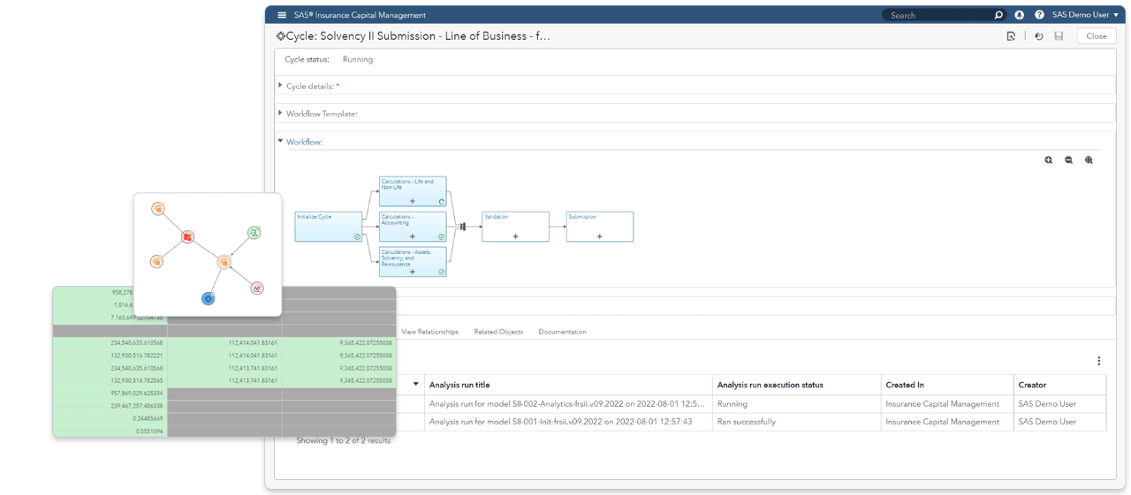Expand the Workflow Template section
Screen dimensions: 1131x495
tap(281, 113)
